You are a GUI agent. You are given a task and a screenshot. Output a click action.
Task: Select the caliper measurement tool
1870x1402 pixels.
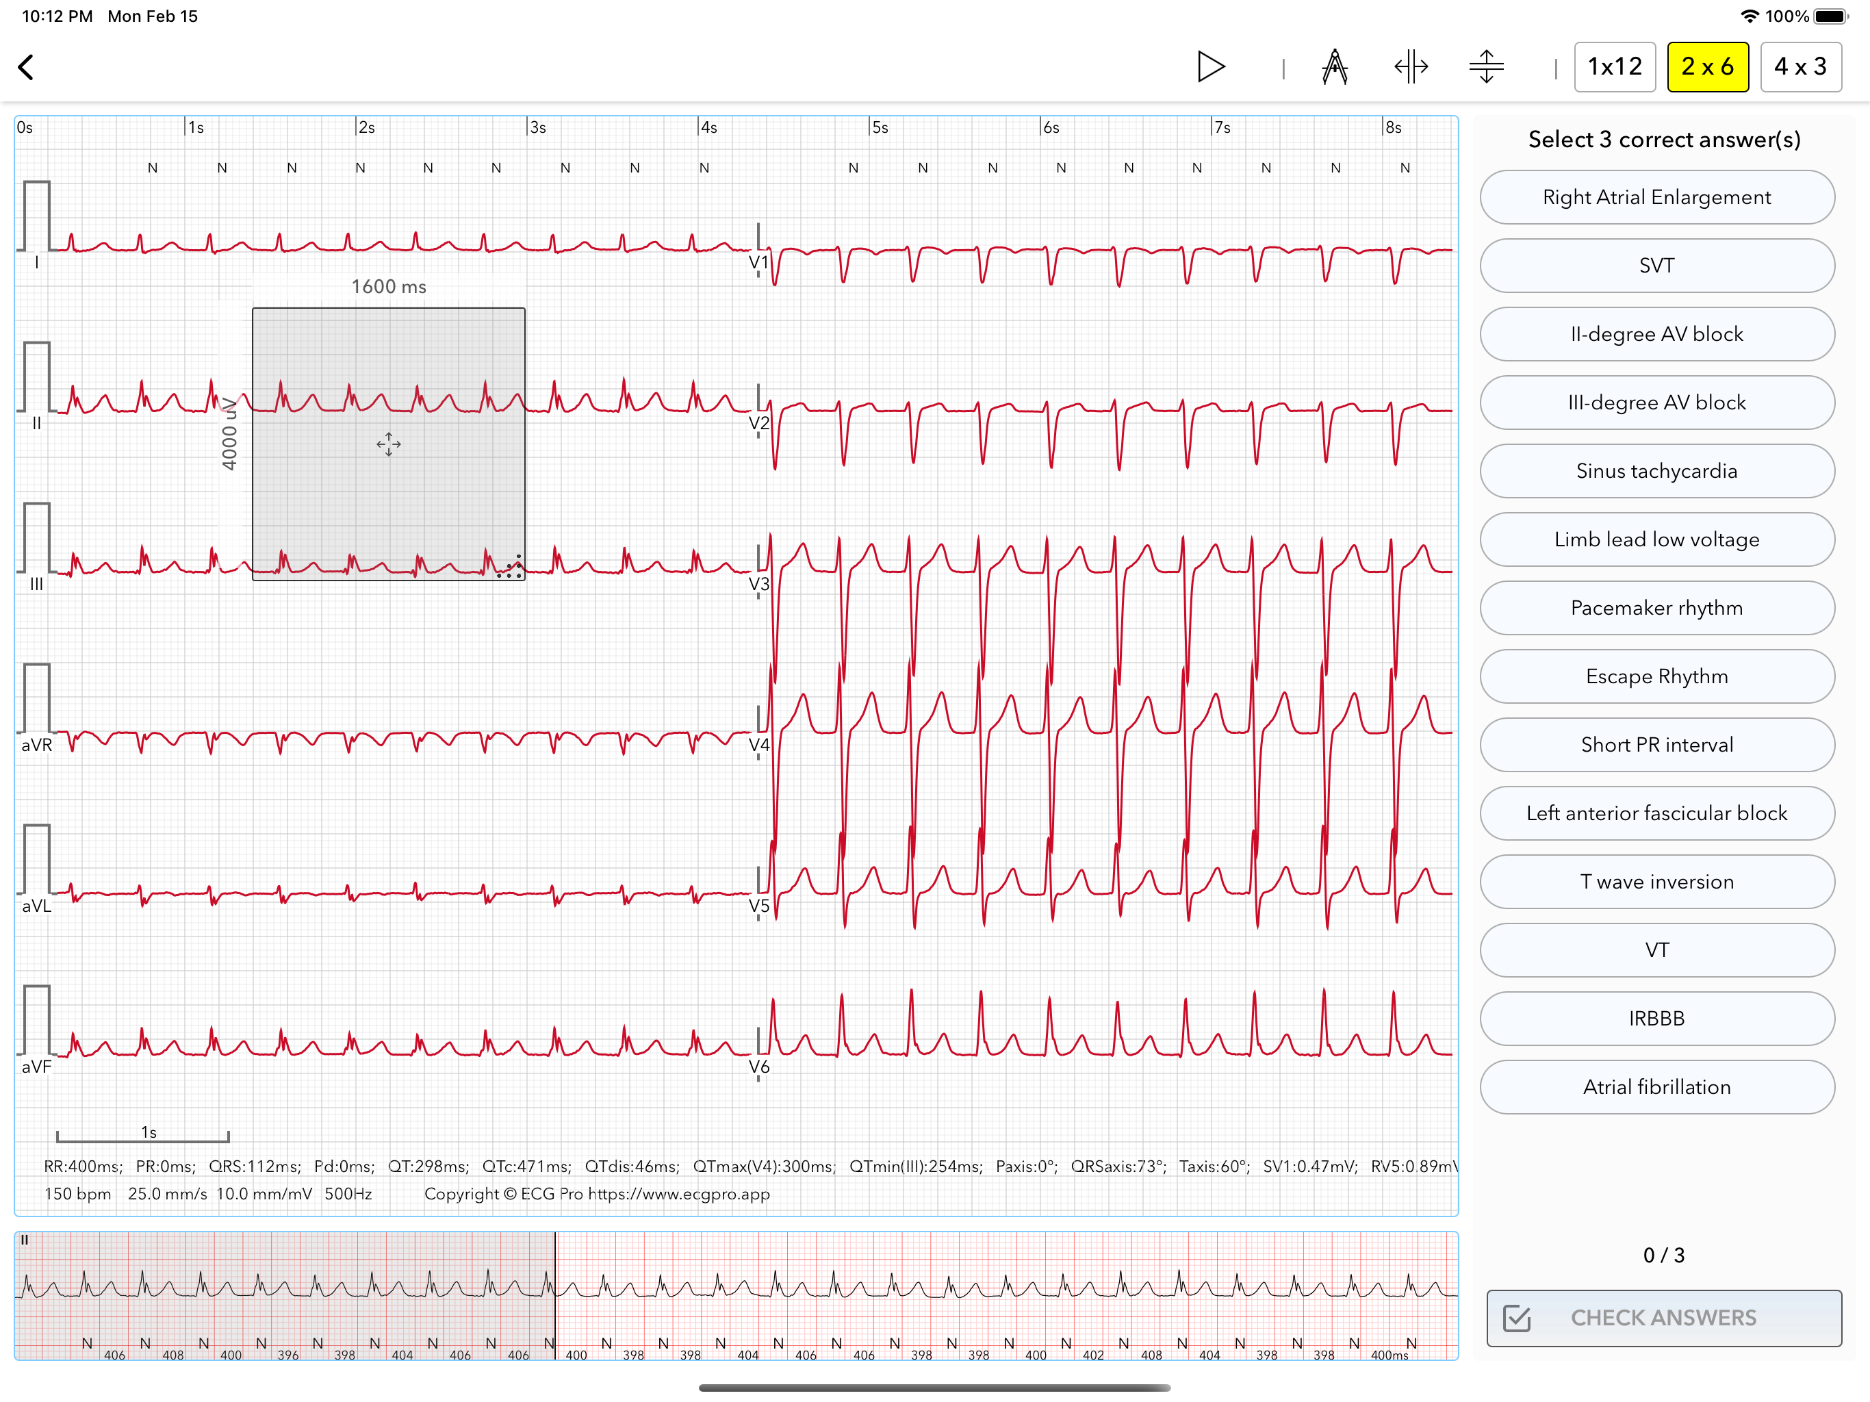(x=1334, y=67)
